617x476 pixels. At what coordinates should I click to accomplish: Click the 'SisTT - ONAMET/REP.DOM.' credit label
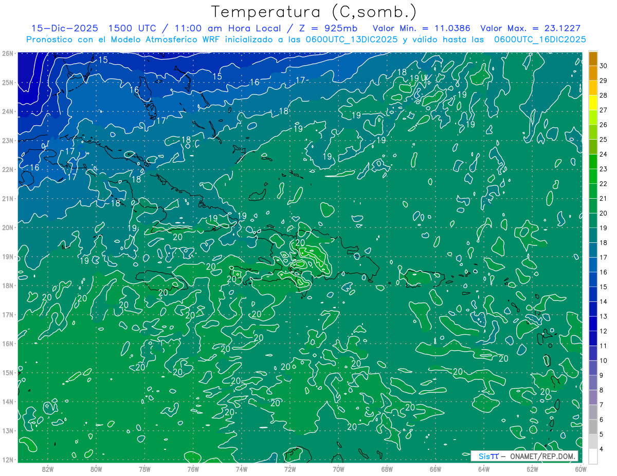tap(524, 456)
